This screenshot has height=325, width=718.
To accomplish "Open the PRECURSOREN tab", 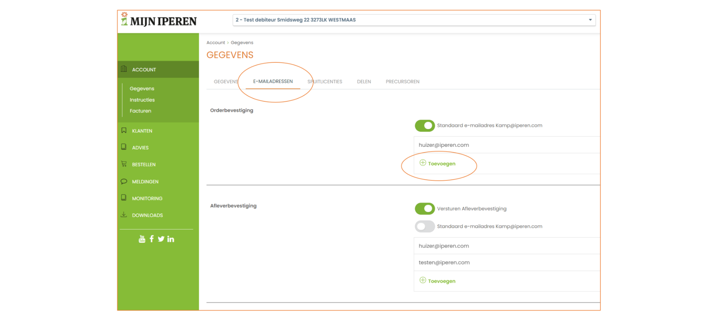I will point(402,81).
